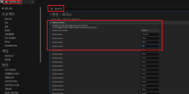The height and width of the screenshot is (94, 189).
Task: Edit SurfaceType3 field showing Wood
Action: click(150, 42)
